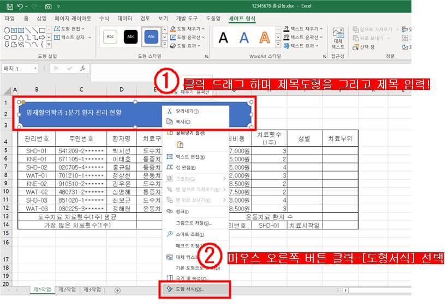Image resolution: width=448 pixels, height=304 pixels.
Task: Add a new sheet with plus icon
Action: [117, 290]
